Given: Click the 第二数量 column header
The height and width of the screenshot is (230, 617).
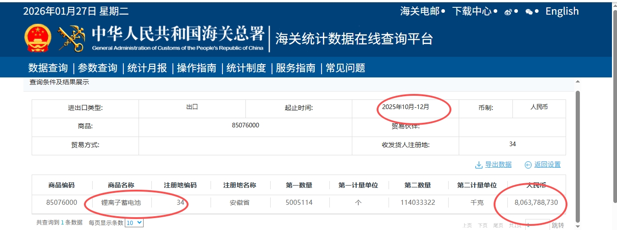Looking at the screenshot, I should pos(417,186).
